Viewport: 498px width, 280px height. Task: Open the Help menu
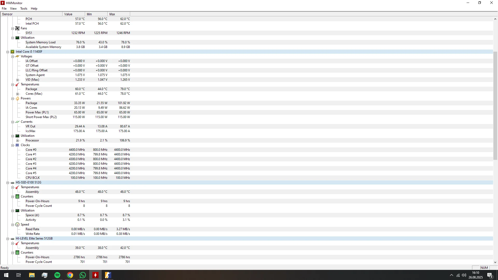[x=34, y=9]
